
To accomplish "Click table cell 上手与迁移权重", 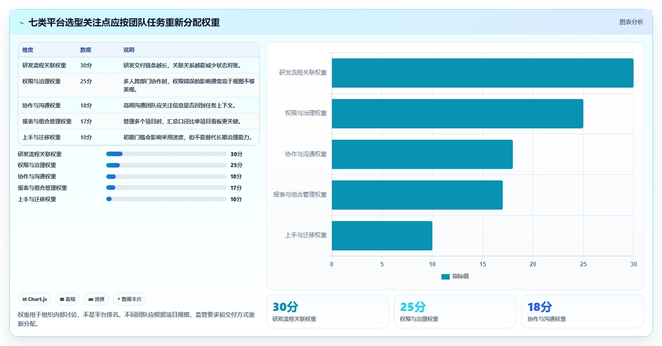I will pyautogui.click(x=41, y=137).
